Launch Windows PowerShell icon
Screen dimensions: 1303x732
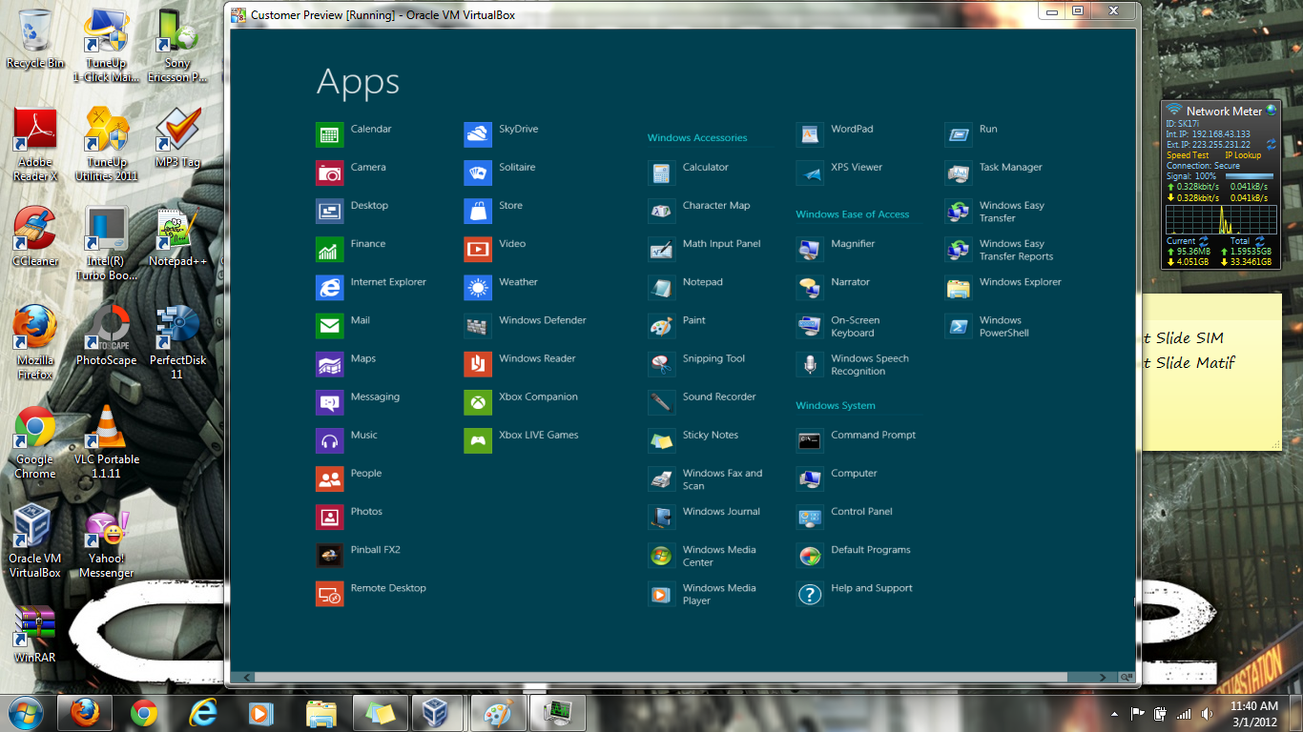(x=959, y=326)
